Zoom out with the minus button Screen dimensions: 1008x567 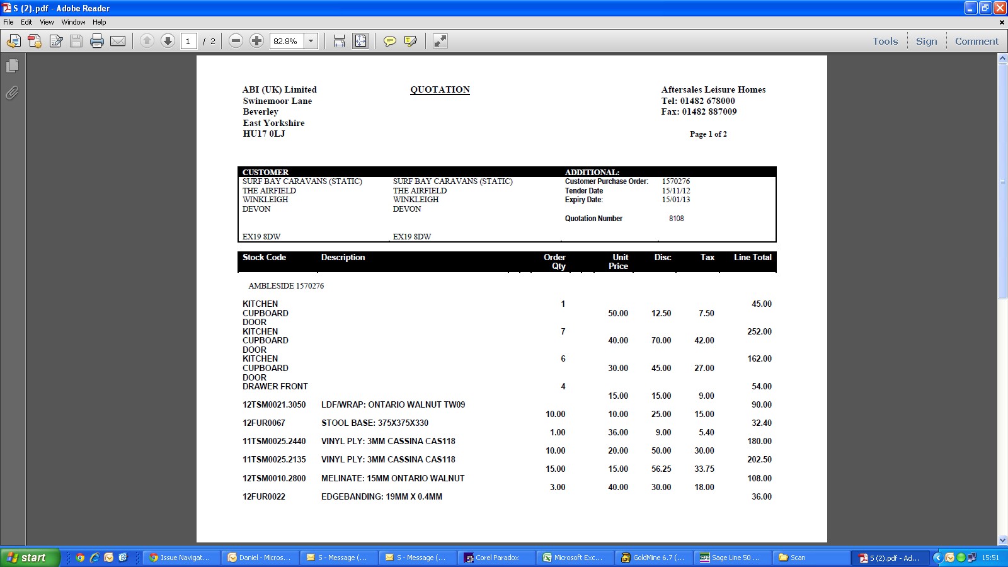(236, 42)
